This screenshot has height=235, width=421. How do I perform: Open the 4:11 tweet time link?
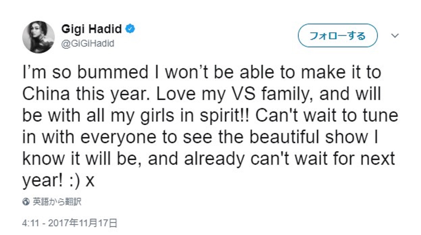tap(29, 223)
